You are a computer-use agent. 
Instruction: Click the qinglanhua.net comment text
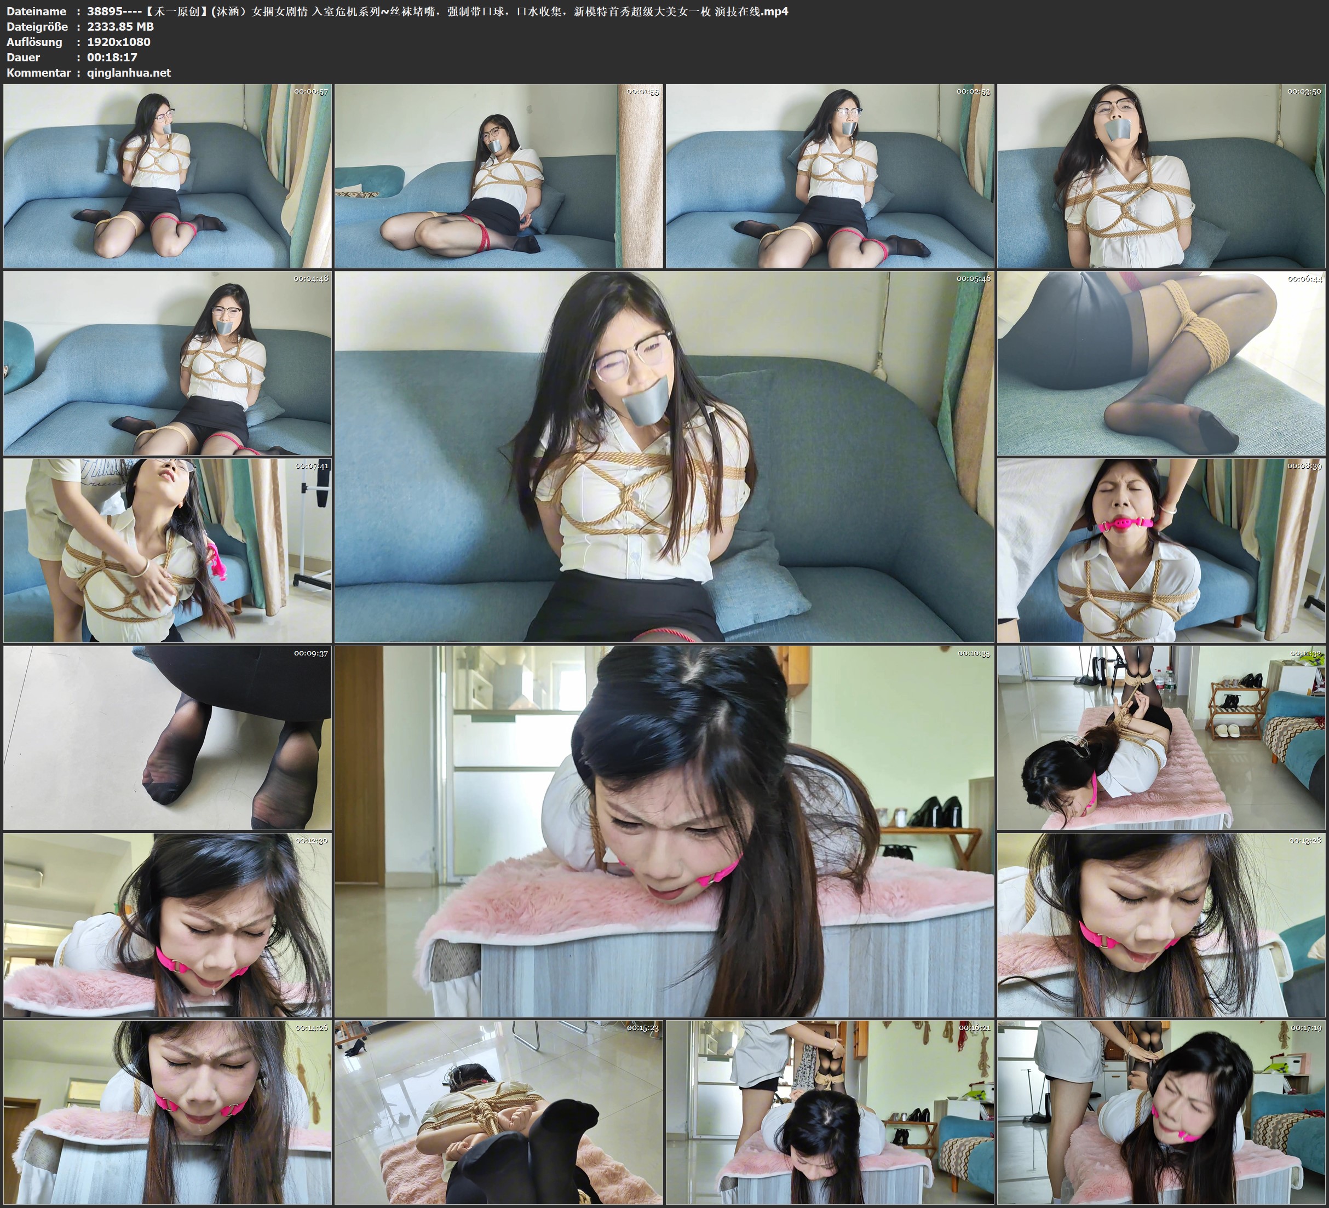point(129,72)
